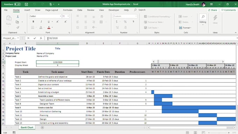Click the Ideas lightning button
The width and height of the screenshot is (238, 134).
click(x=215, y=19)
